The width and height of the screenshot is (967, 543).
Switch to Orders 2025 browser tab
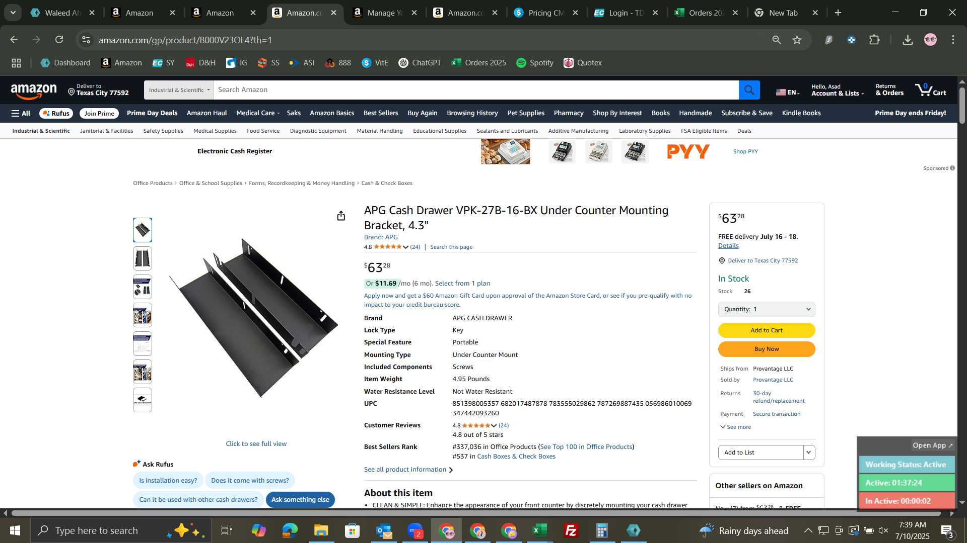click(706, 13)
